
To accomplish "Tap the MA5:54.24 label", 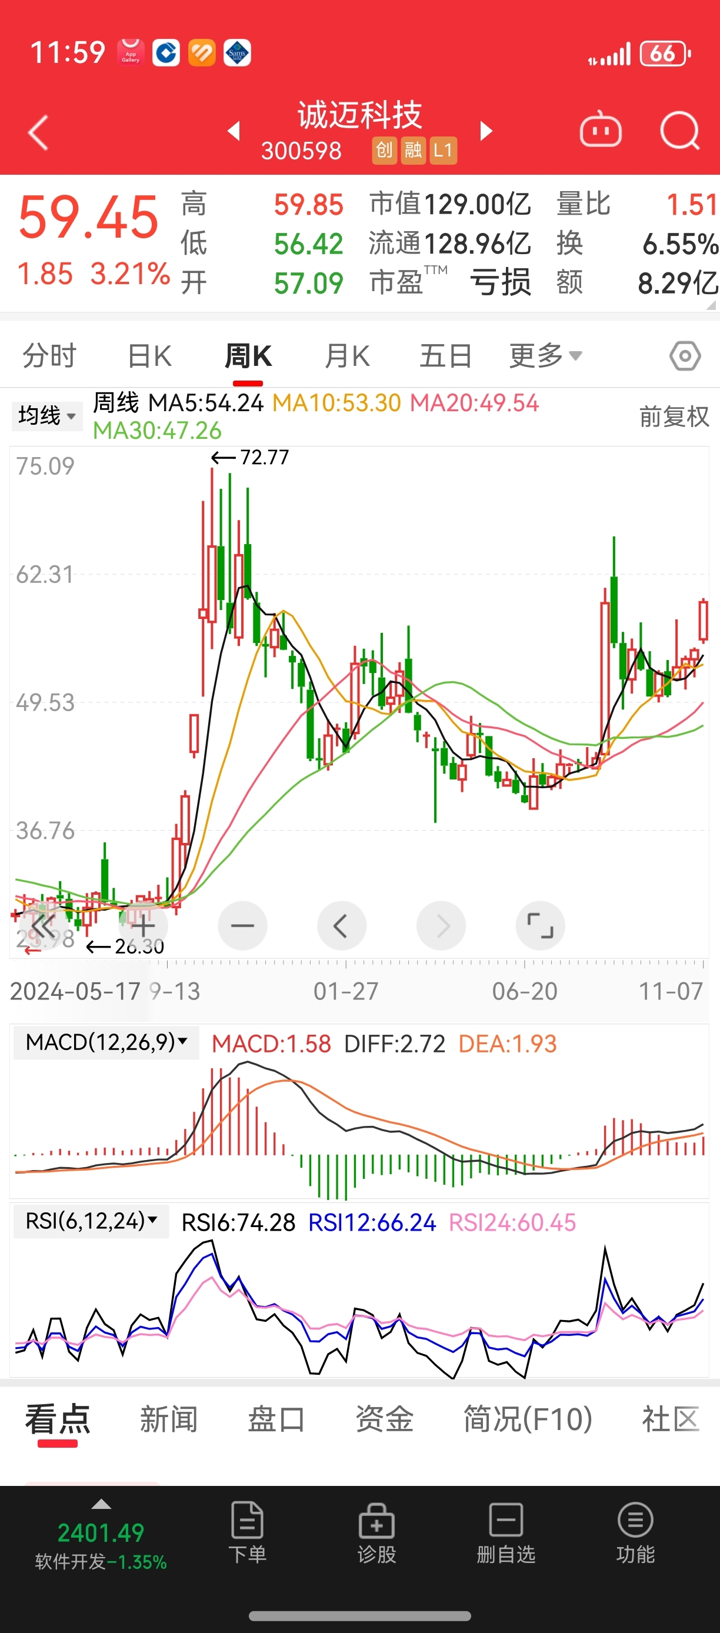I will (x=205, y=403).
